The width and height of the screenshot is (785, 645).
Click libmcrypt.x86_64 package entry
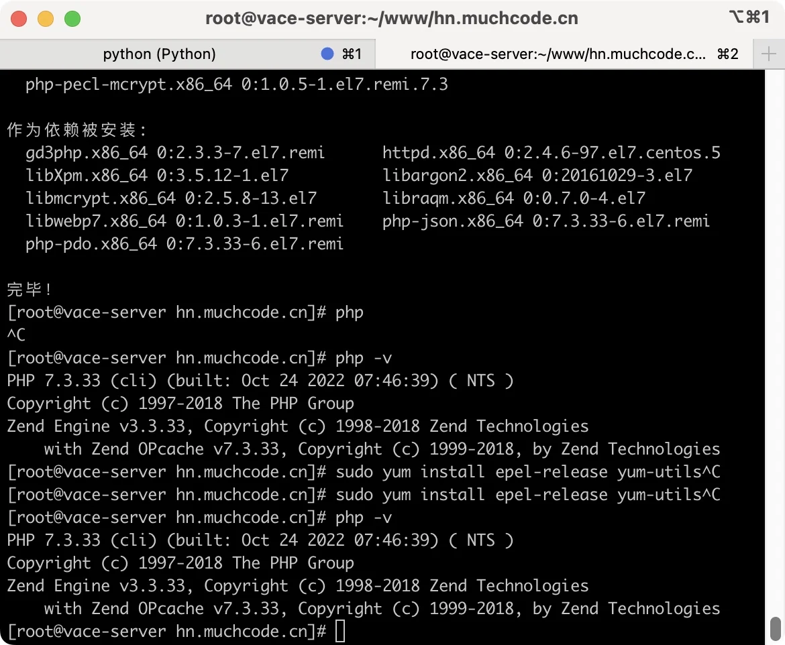click(171, 198)
